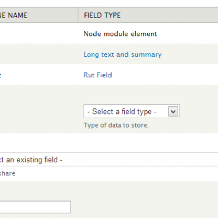Screen dimensions: 218x218
Task: Click the cut-off link left of Rut Field
Action: 1,75
